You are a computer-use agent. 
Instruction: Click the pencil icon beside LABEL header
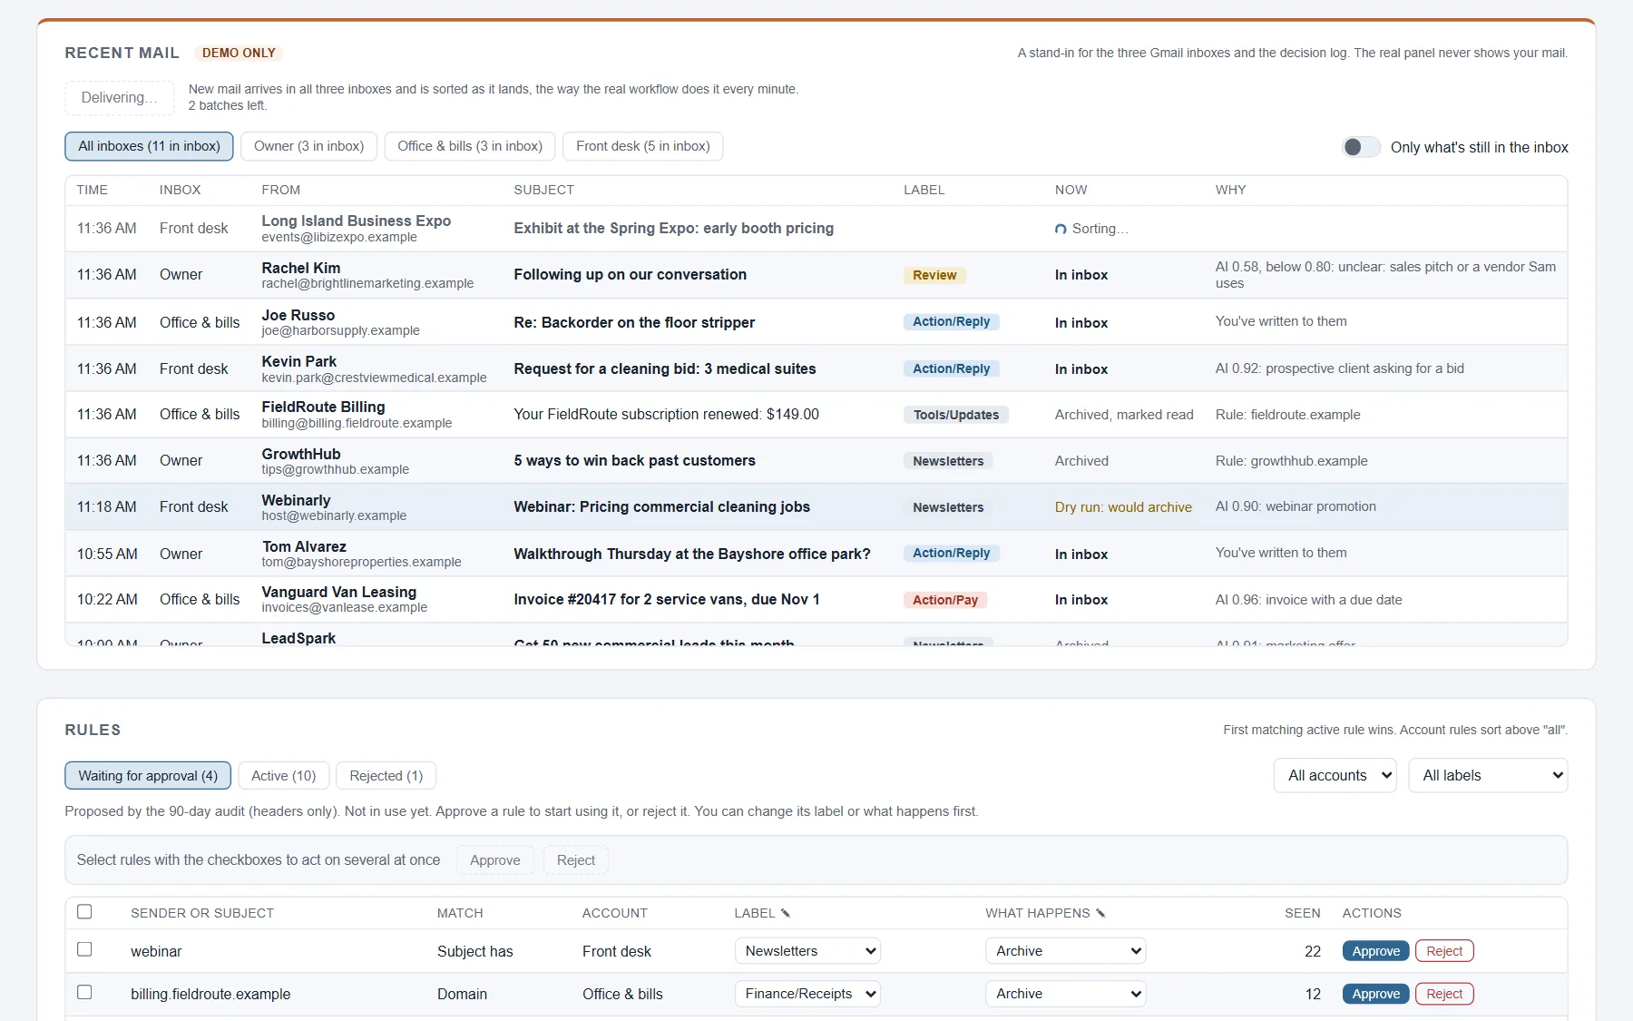pos(786,913)
